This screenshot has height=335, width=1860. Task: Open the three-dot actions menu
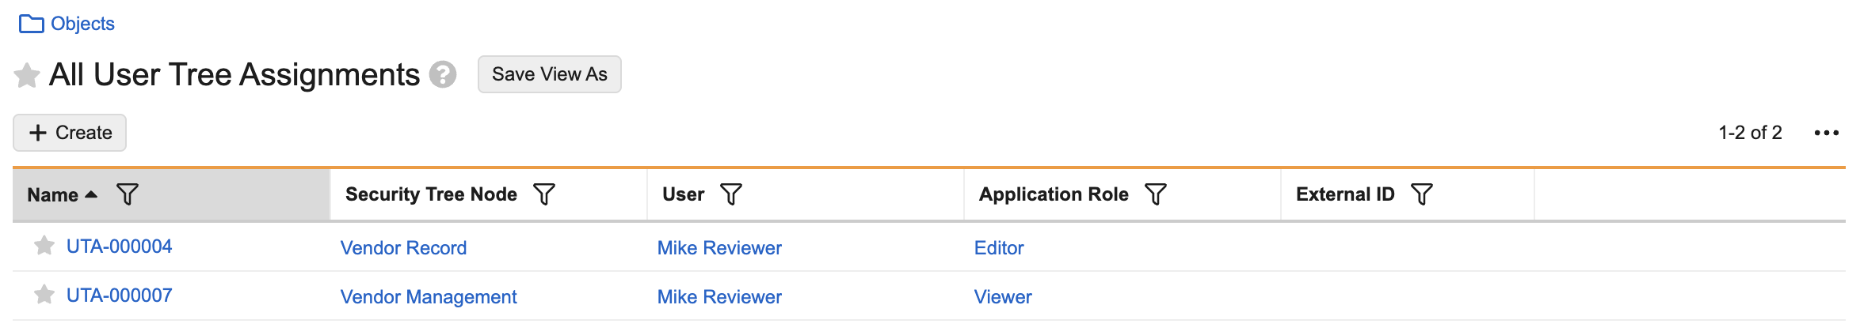[x=1827, y=133]
